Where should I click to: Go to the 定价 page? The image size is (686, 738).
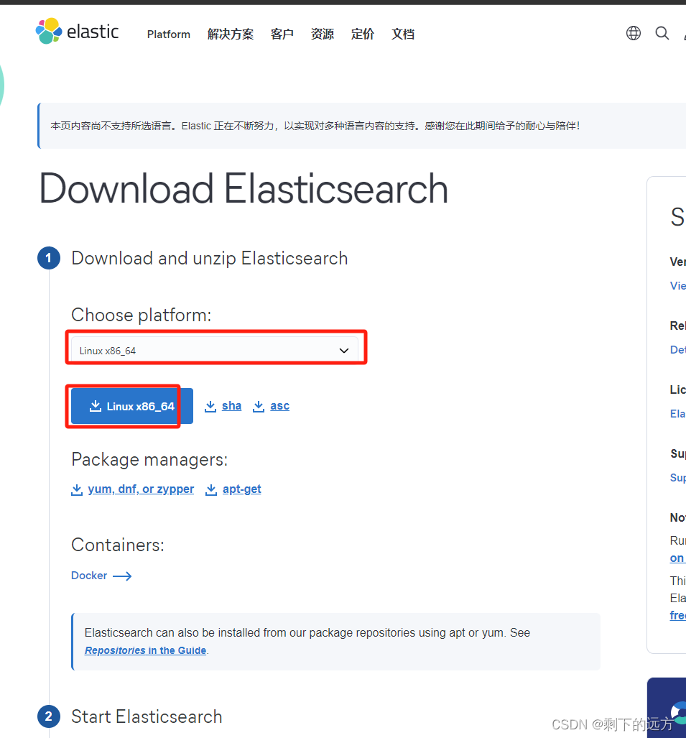[363, 34]
